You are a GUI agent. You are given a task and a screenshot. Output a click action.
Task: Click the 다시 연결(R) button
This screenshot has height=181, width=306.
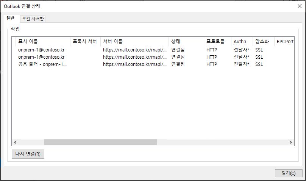tap(28, 154)
